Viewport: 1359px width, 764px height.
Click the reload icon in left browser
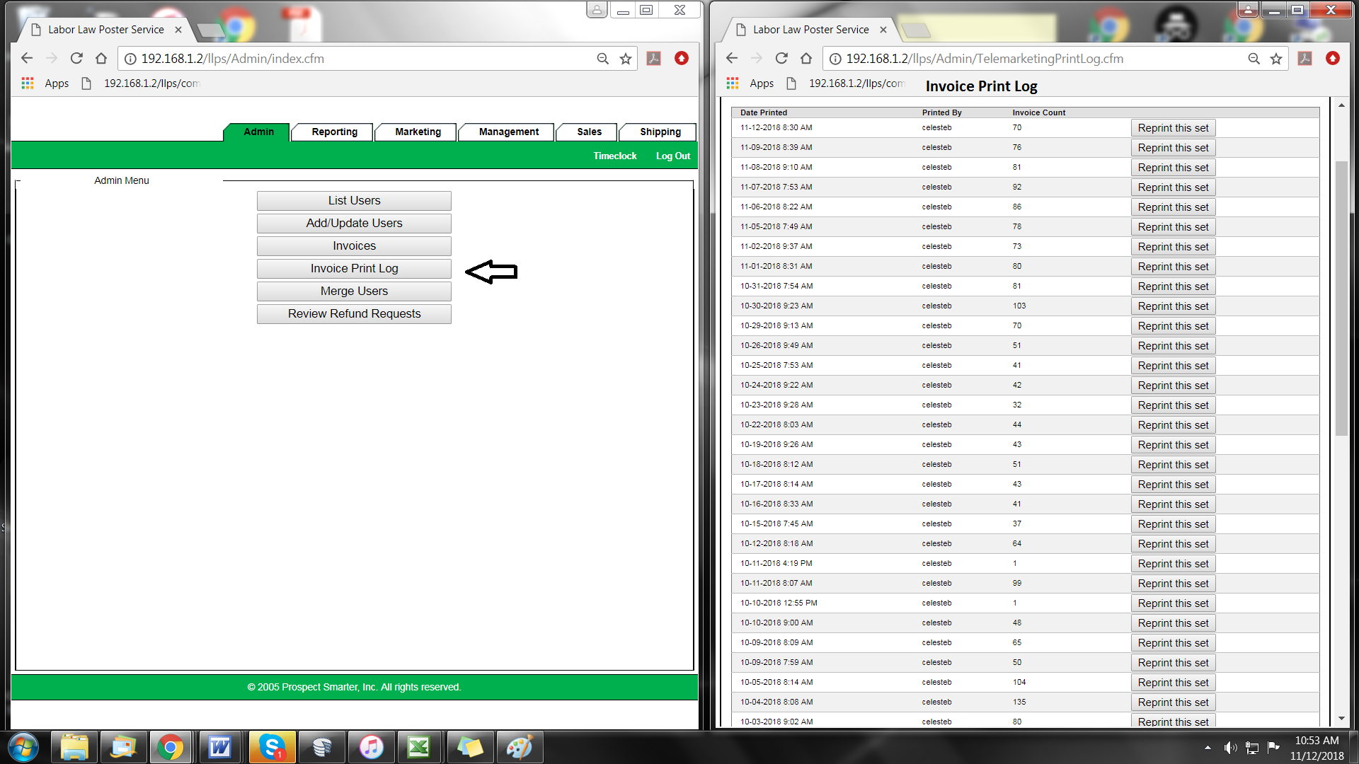pos(76,59)
